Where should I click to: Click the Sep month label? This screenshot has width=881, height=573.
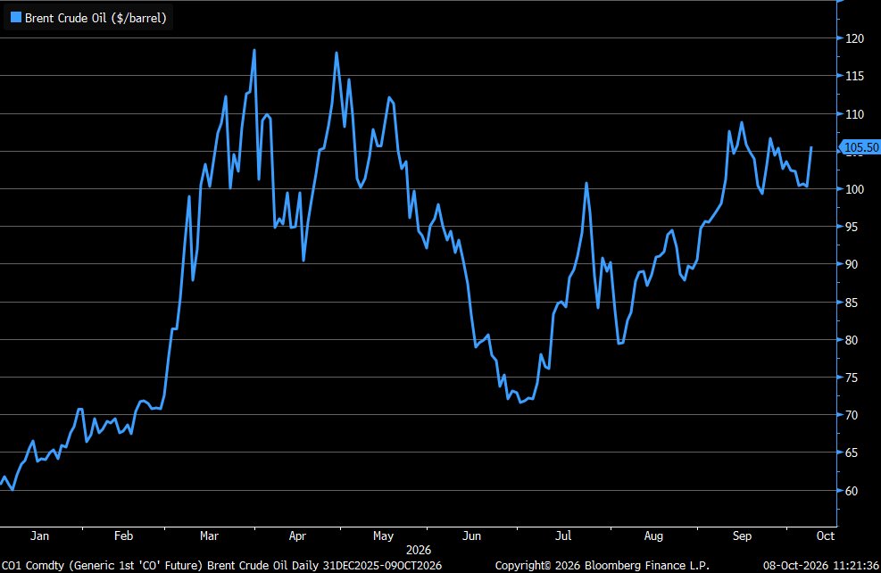(x=742, y=536)
